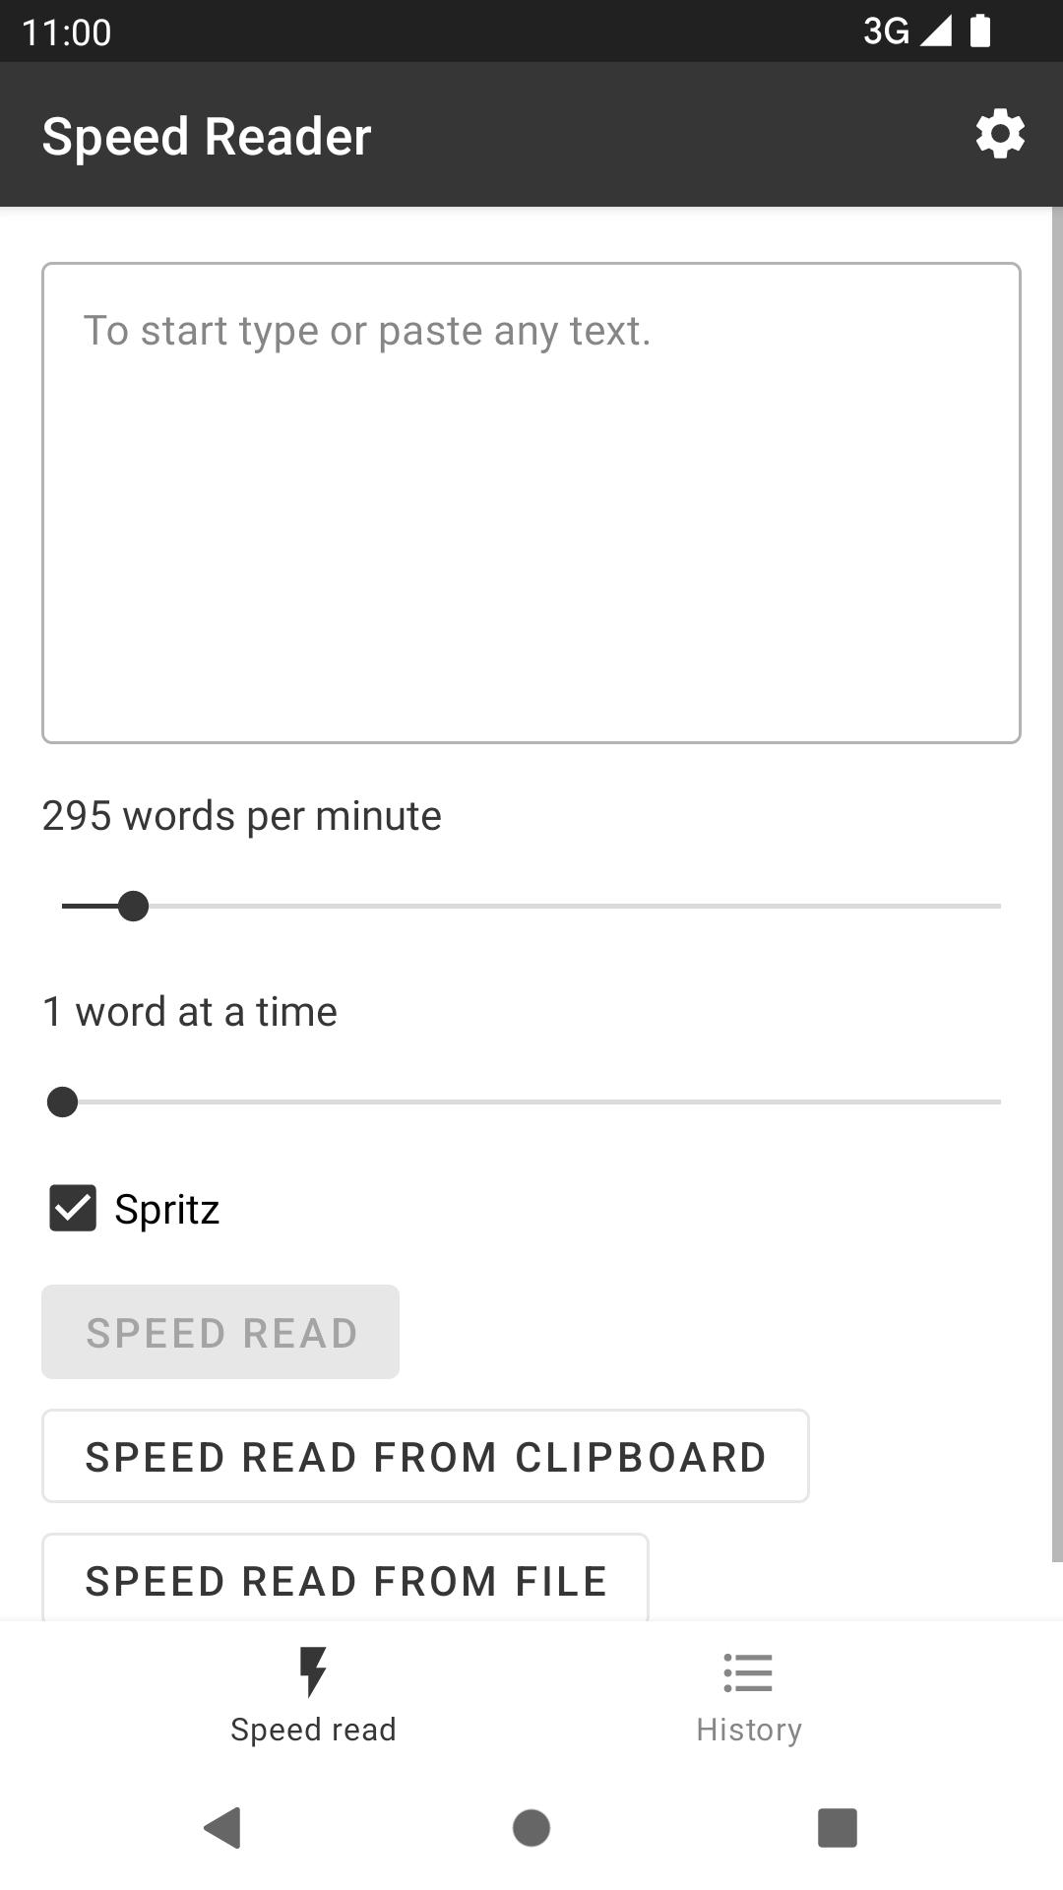Select the Speed read tab label
1063x1890 pixels.
pyautogui.click(x=313, y=1730)
